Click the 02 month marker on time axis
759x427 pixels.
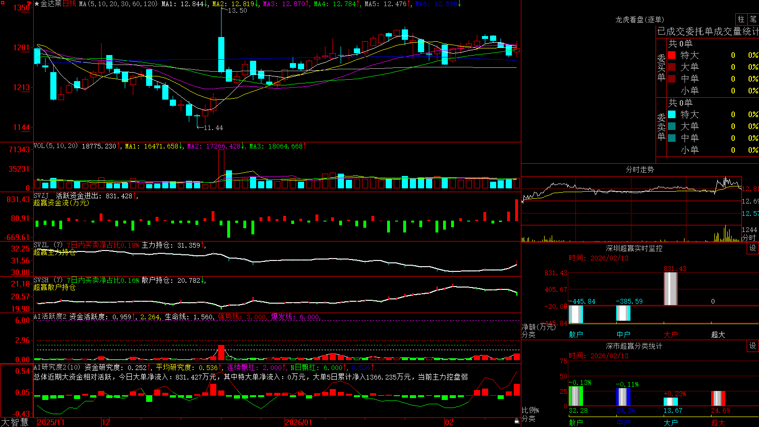point(449,422)
